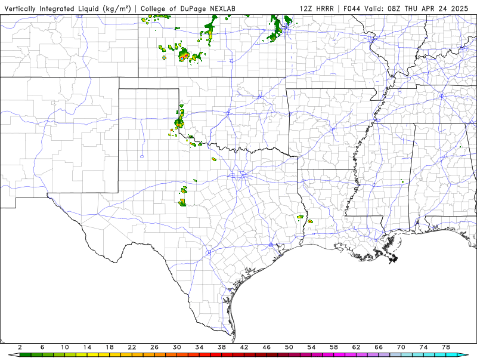The image size is (477, 358).
Task: Click the colorbar label "30"
Action: click(x=177, y=347)
